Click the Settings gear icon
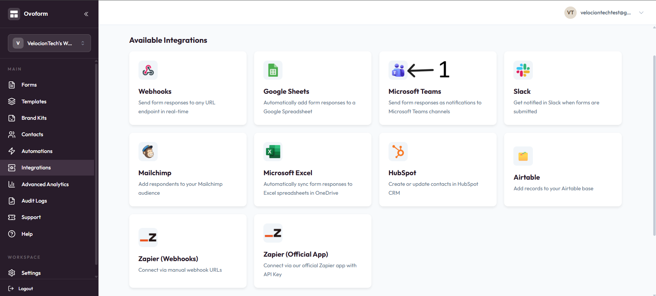The height and width of the screenshot is (296, 656). pyautogui.click(x=12, y=273)
